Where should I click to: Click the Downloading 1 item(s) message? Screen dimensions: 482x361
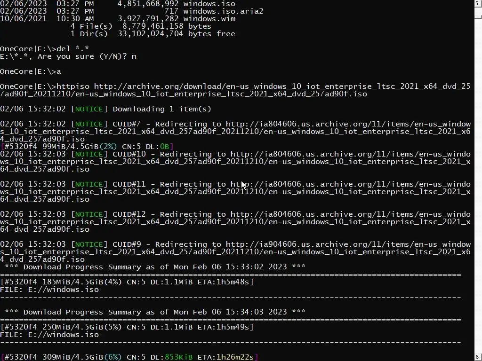pyautogui.click(x=162, y=109)
